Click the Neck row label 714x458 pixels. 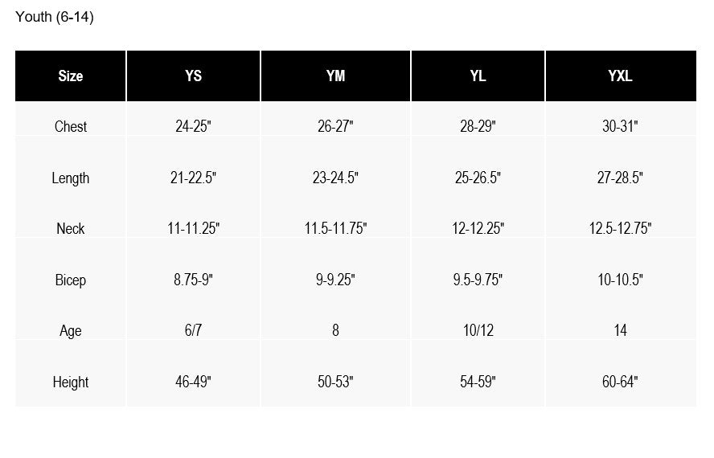tap(71, 229)
